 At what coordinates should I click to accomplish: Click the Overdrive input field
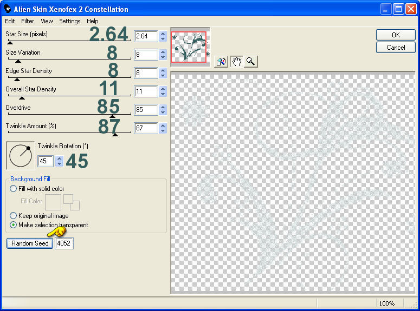coord(146,110)
